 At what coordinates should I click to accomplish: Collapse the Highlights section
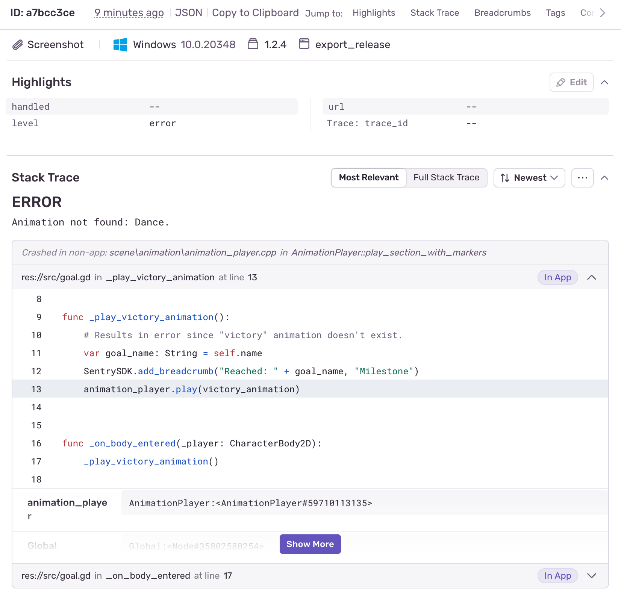tap(604, 82)
